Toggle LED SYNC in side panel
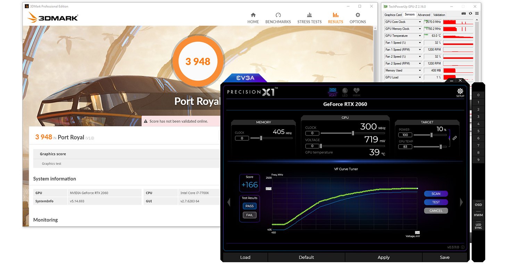 tap(478, 226)
